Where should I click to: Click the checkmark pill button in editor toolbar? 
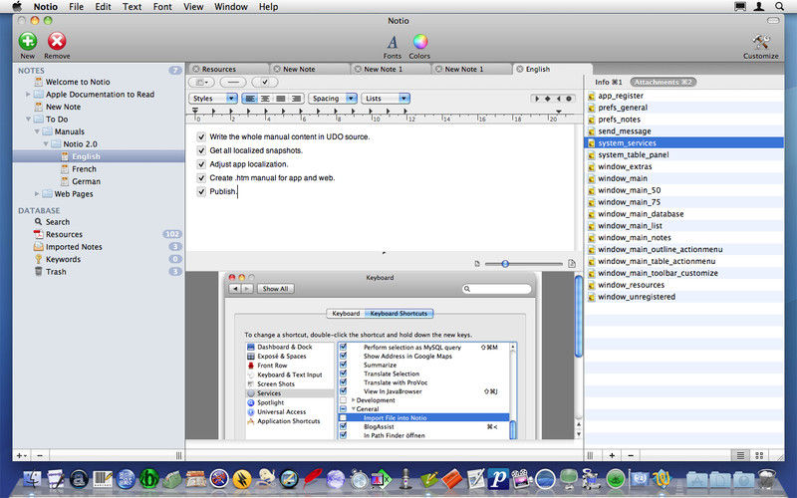pos(264,83)
